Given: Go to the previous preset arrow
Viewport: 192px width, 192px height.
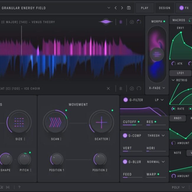Looking at the screenshot, I should coord(115,8).
